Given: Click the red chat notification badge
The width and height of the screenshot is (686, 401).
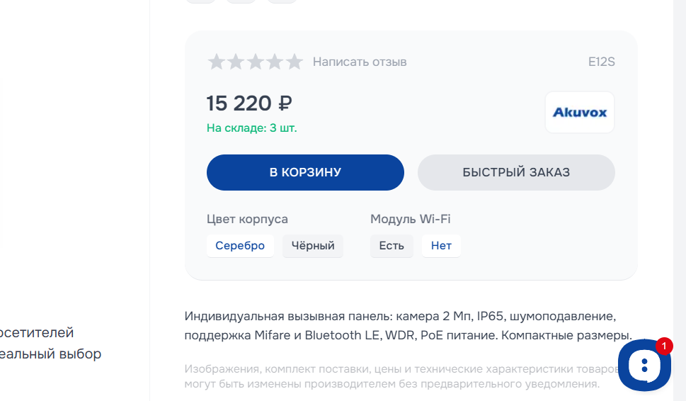Looking at the screenshot, I should (x=664, y=346).
